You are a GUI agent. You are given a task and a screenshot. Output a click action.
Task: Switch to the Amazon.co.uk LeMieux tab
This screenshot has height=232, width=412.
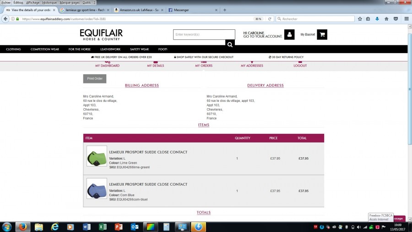click(x=137, y=10)
